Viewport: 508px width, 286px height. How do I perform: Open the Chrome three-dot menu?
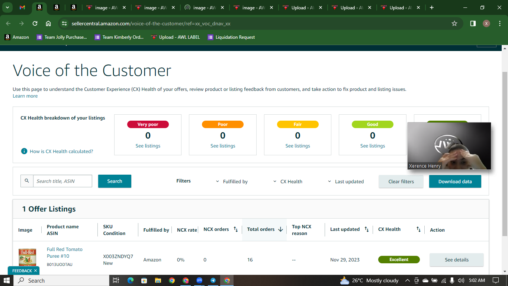[x=499, y=23]
